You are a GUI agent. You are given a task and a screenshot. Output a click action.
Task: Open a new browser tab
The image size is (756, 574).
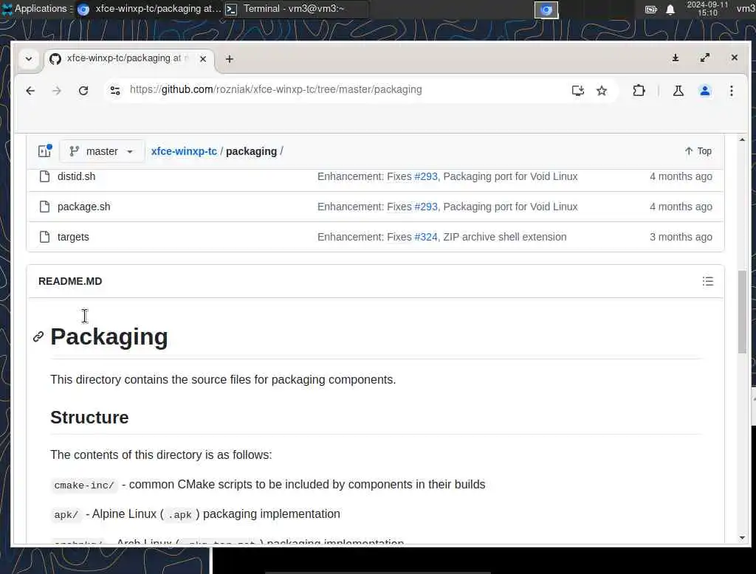pyautogui.click(x=230, y=59)
